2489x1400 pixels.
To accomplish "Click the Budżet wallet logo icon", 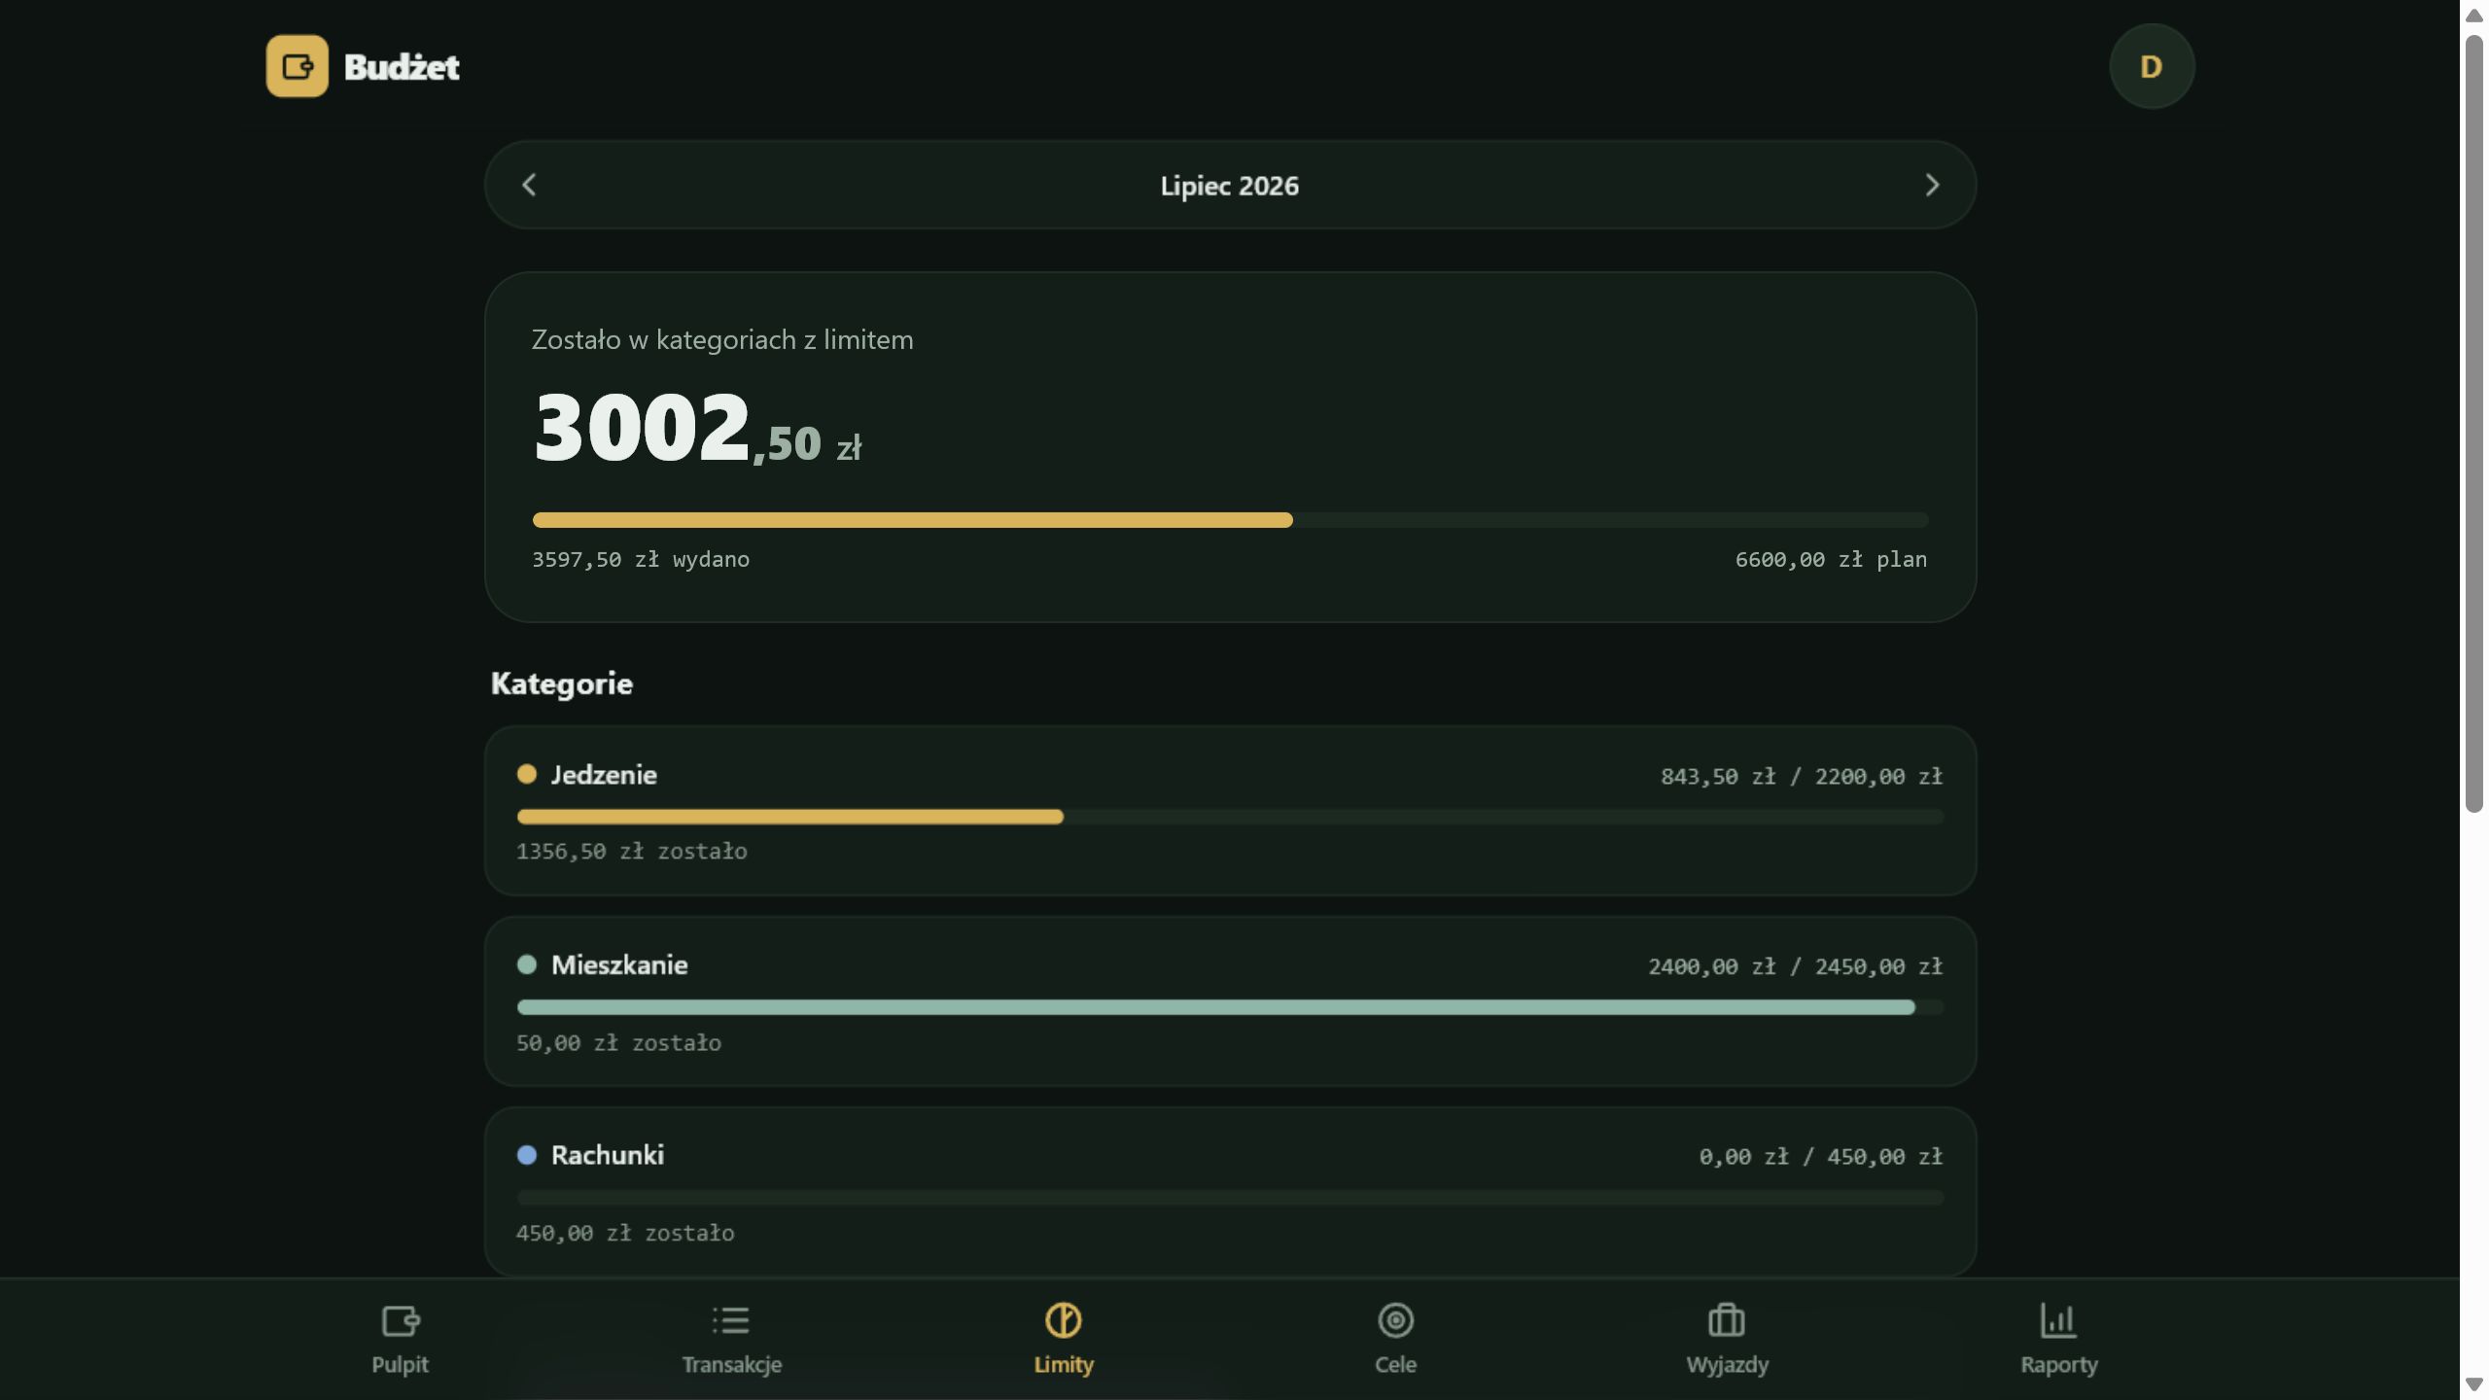I will point(298,66).
